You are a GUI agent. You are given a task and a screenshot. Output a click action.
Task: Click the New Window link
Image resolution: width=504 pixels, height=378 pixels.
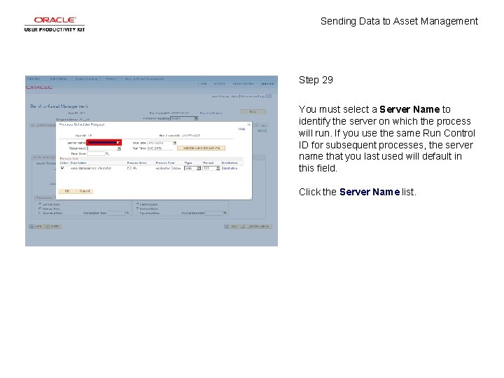220,96
